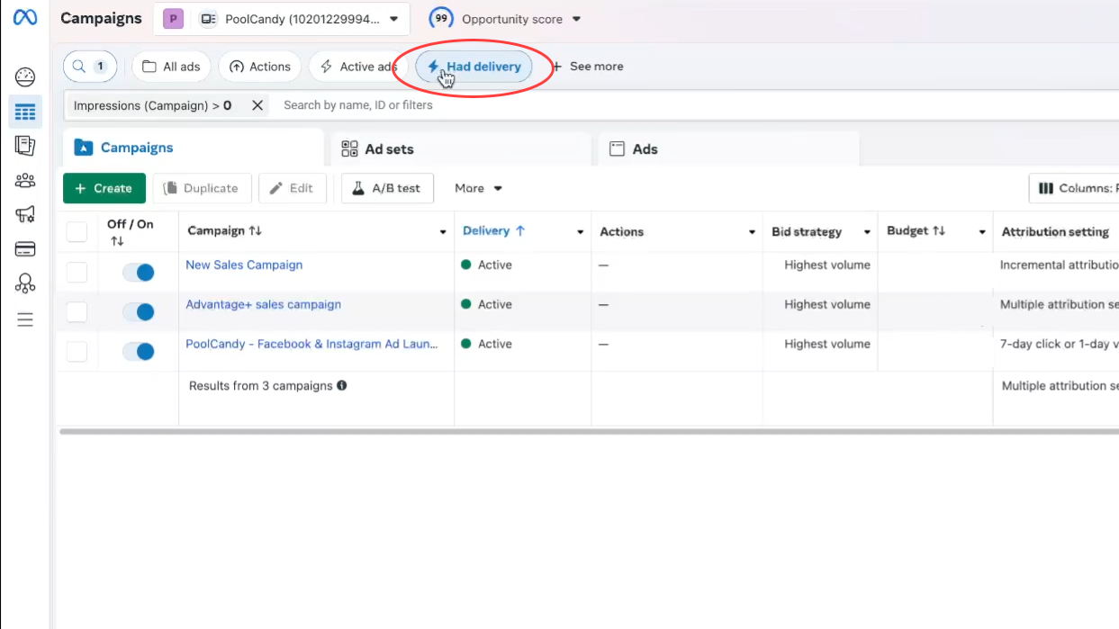Check the New Sales Campaign row checkbox

point(77,272)
